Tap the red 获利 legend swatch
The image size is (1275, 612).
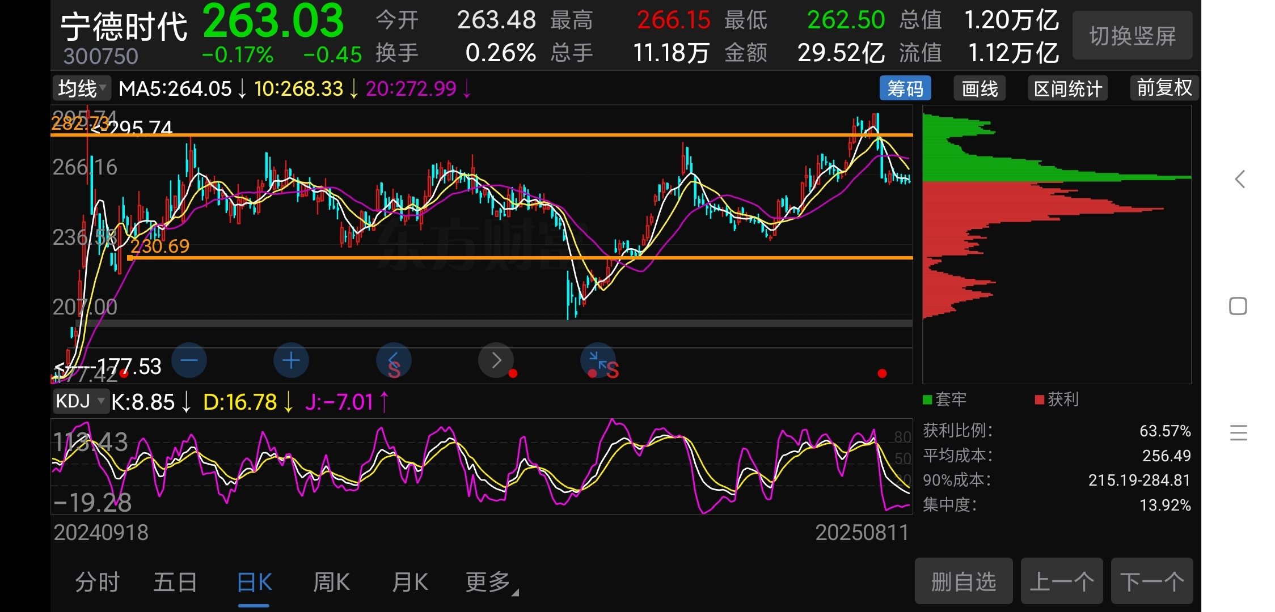[1040, 399]
